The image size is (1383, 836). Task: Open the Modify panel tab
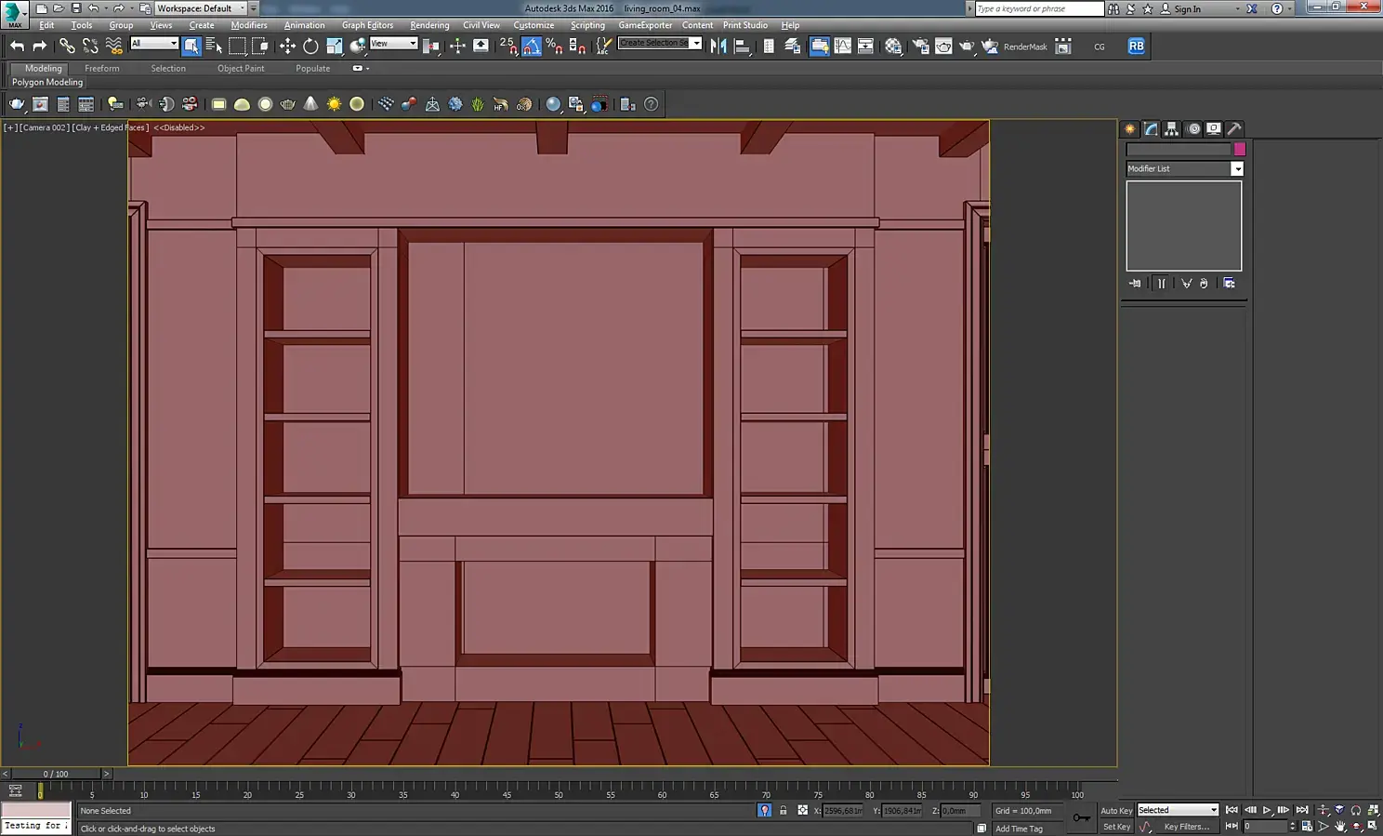(1151, 129)
